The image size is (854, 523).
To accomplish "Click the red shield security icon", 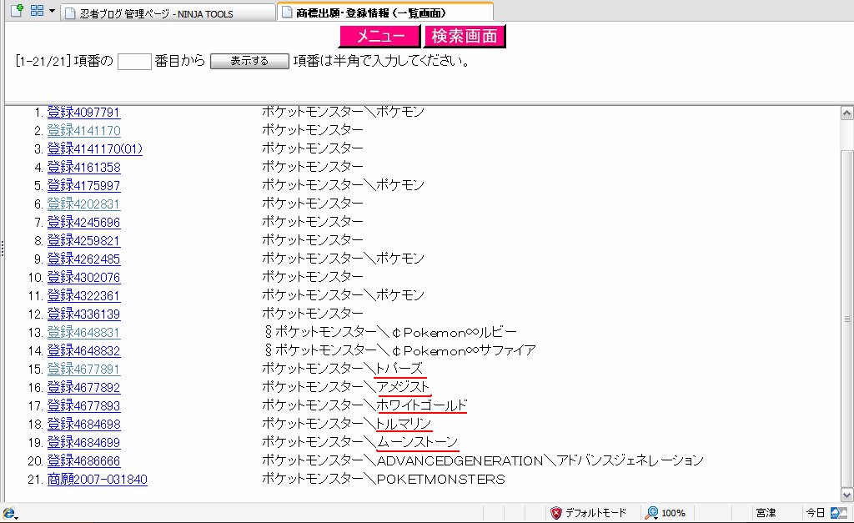I will (x=556, y=513).
